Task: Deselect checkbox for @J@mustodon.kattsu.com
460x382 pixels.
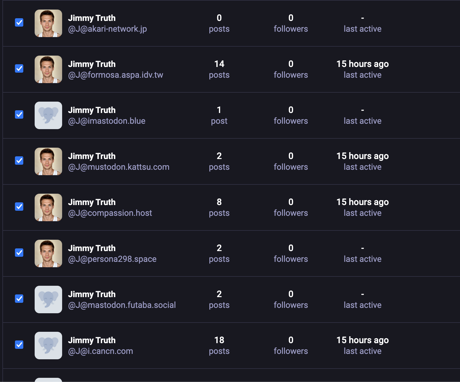Action: tap(19, 161)
